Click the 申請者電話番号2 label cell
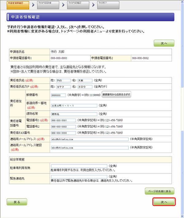Viewport: 184px width, 218px height. (111, 58)
